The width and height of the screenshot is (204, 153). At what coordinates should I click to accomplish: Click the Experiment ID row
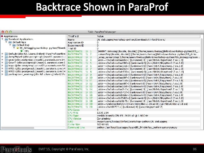pos(134,45)
